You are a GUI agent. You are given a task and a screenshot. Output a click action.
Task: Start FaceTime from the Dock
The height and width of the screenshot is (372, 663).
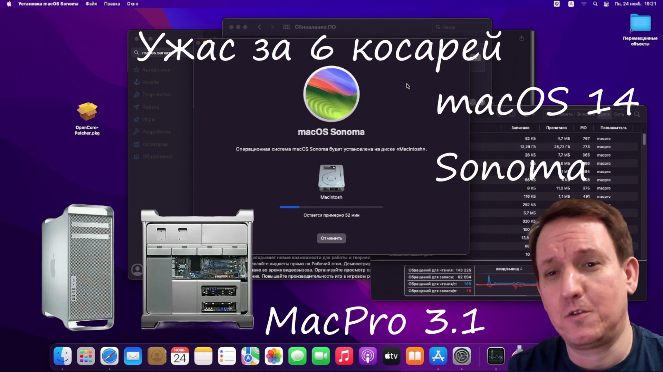[x=321, y=356]
